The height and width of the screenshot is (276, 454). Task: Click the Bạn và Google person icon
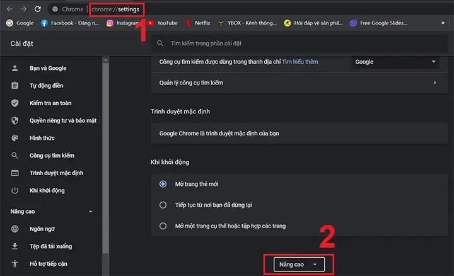pos(15,68)
